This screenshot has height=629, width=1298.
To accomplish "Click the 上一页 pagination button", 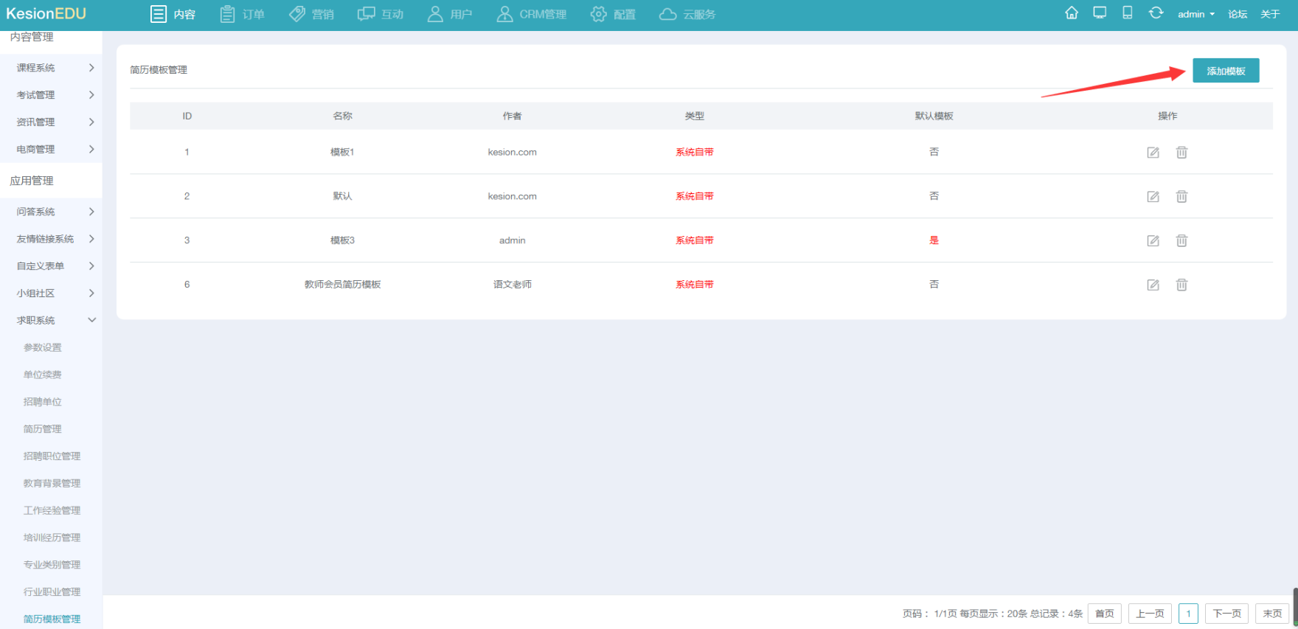I will [x=1150, y=614].
